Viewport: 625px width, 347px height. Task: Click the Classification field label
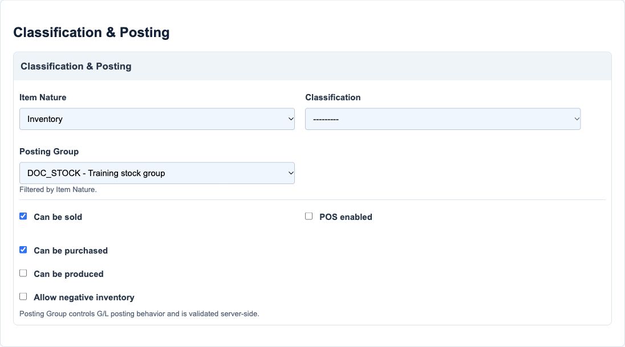pos(333,97)
